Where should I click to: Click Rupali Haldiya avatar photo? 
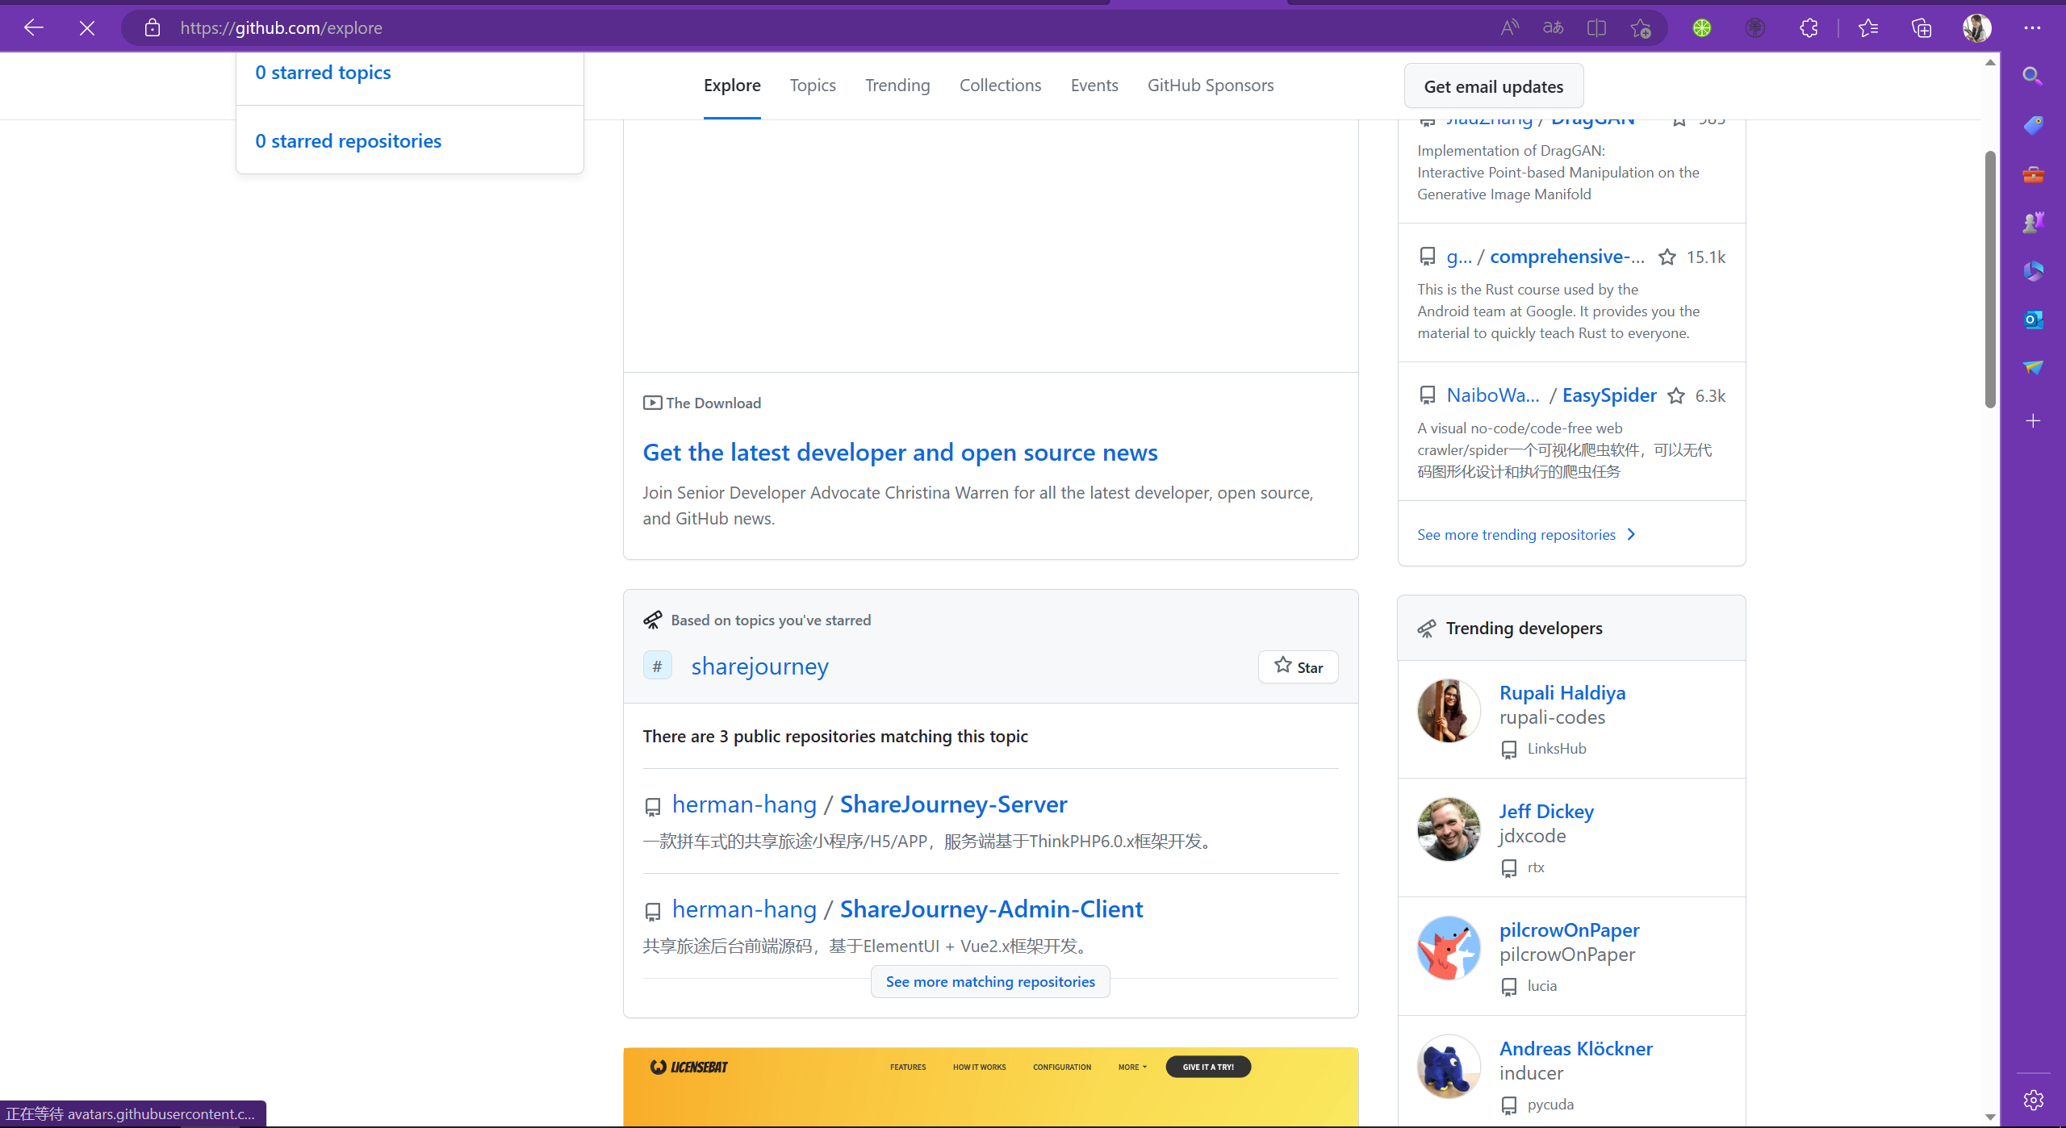(1449, 711)
